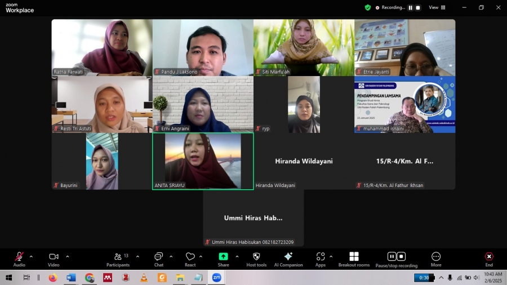Viewport: 507px width, 285px height.
Task: Open the battery status tray icon
Action: [468, 278]
